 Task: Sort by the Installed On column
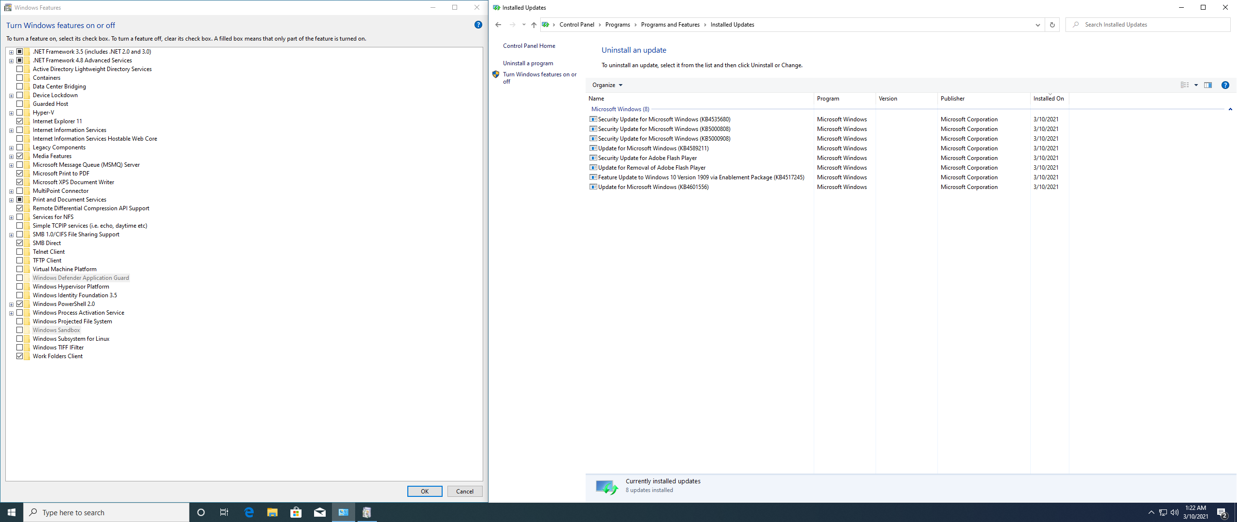pyautogui.click(x=1050, y=99)
